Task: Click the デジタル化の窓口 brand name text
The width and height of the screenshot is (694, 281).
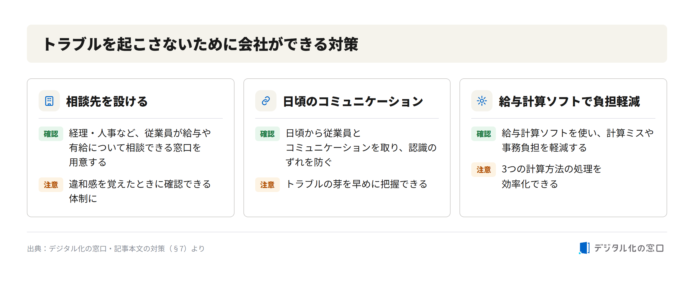Action: tap(629, 248)
